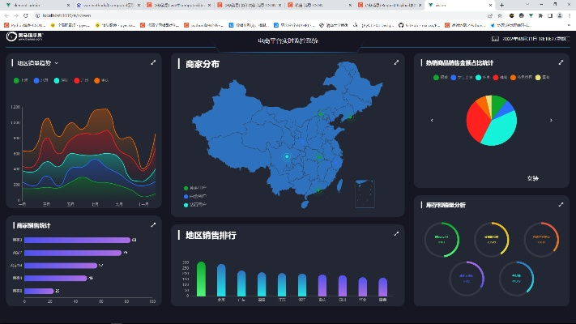The height and width of the screenshot is (324, 576).
Task: Open the share page icon in address bar
Action: 490,16
